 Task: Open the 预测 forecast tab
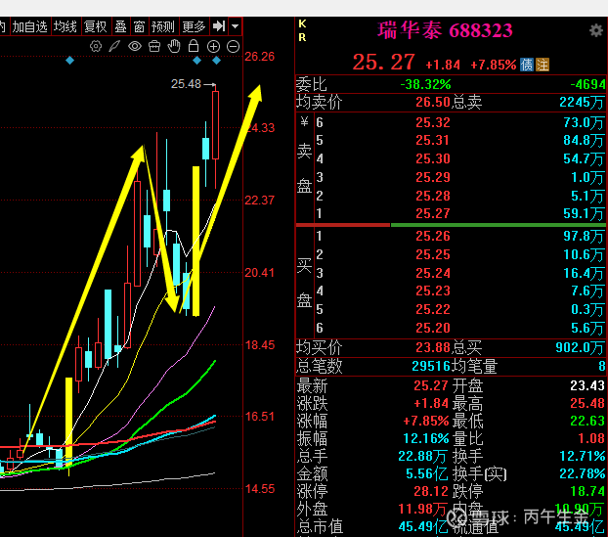163,26
